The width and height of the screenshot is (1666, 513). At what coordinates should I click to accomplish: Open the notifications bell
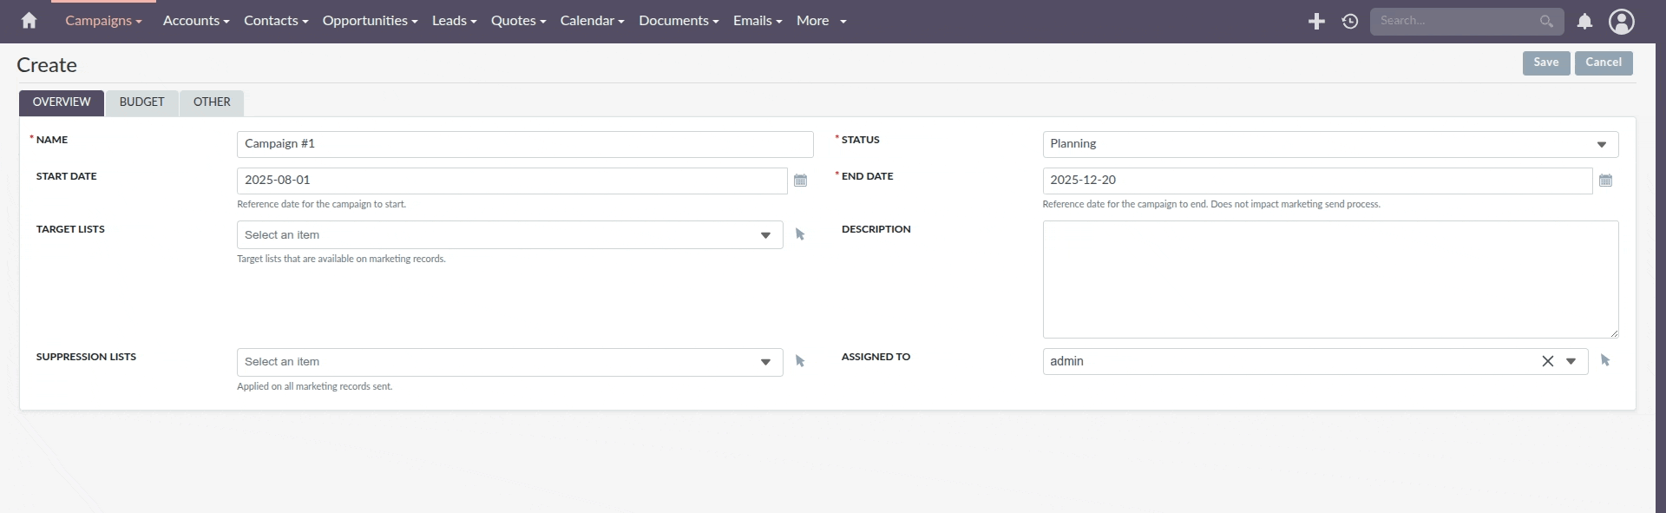[x=1584, y=22]
